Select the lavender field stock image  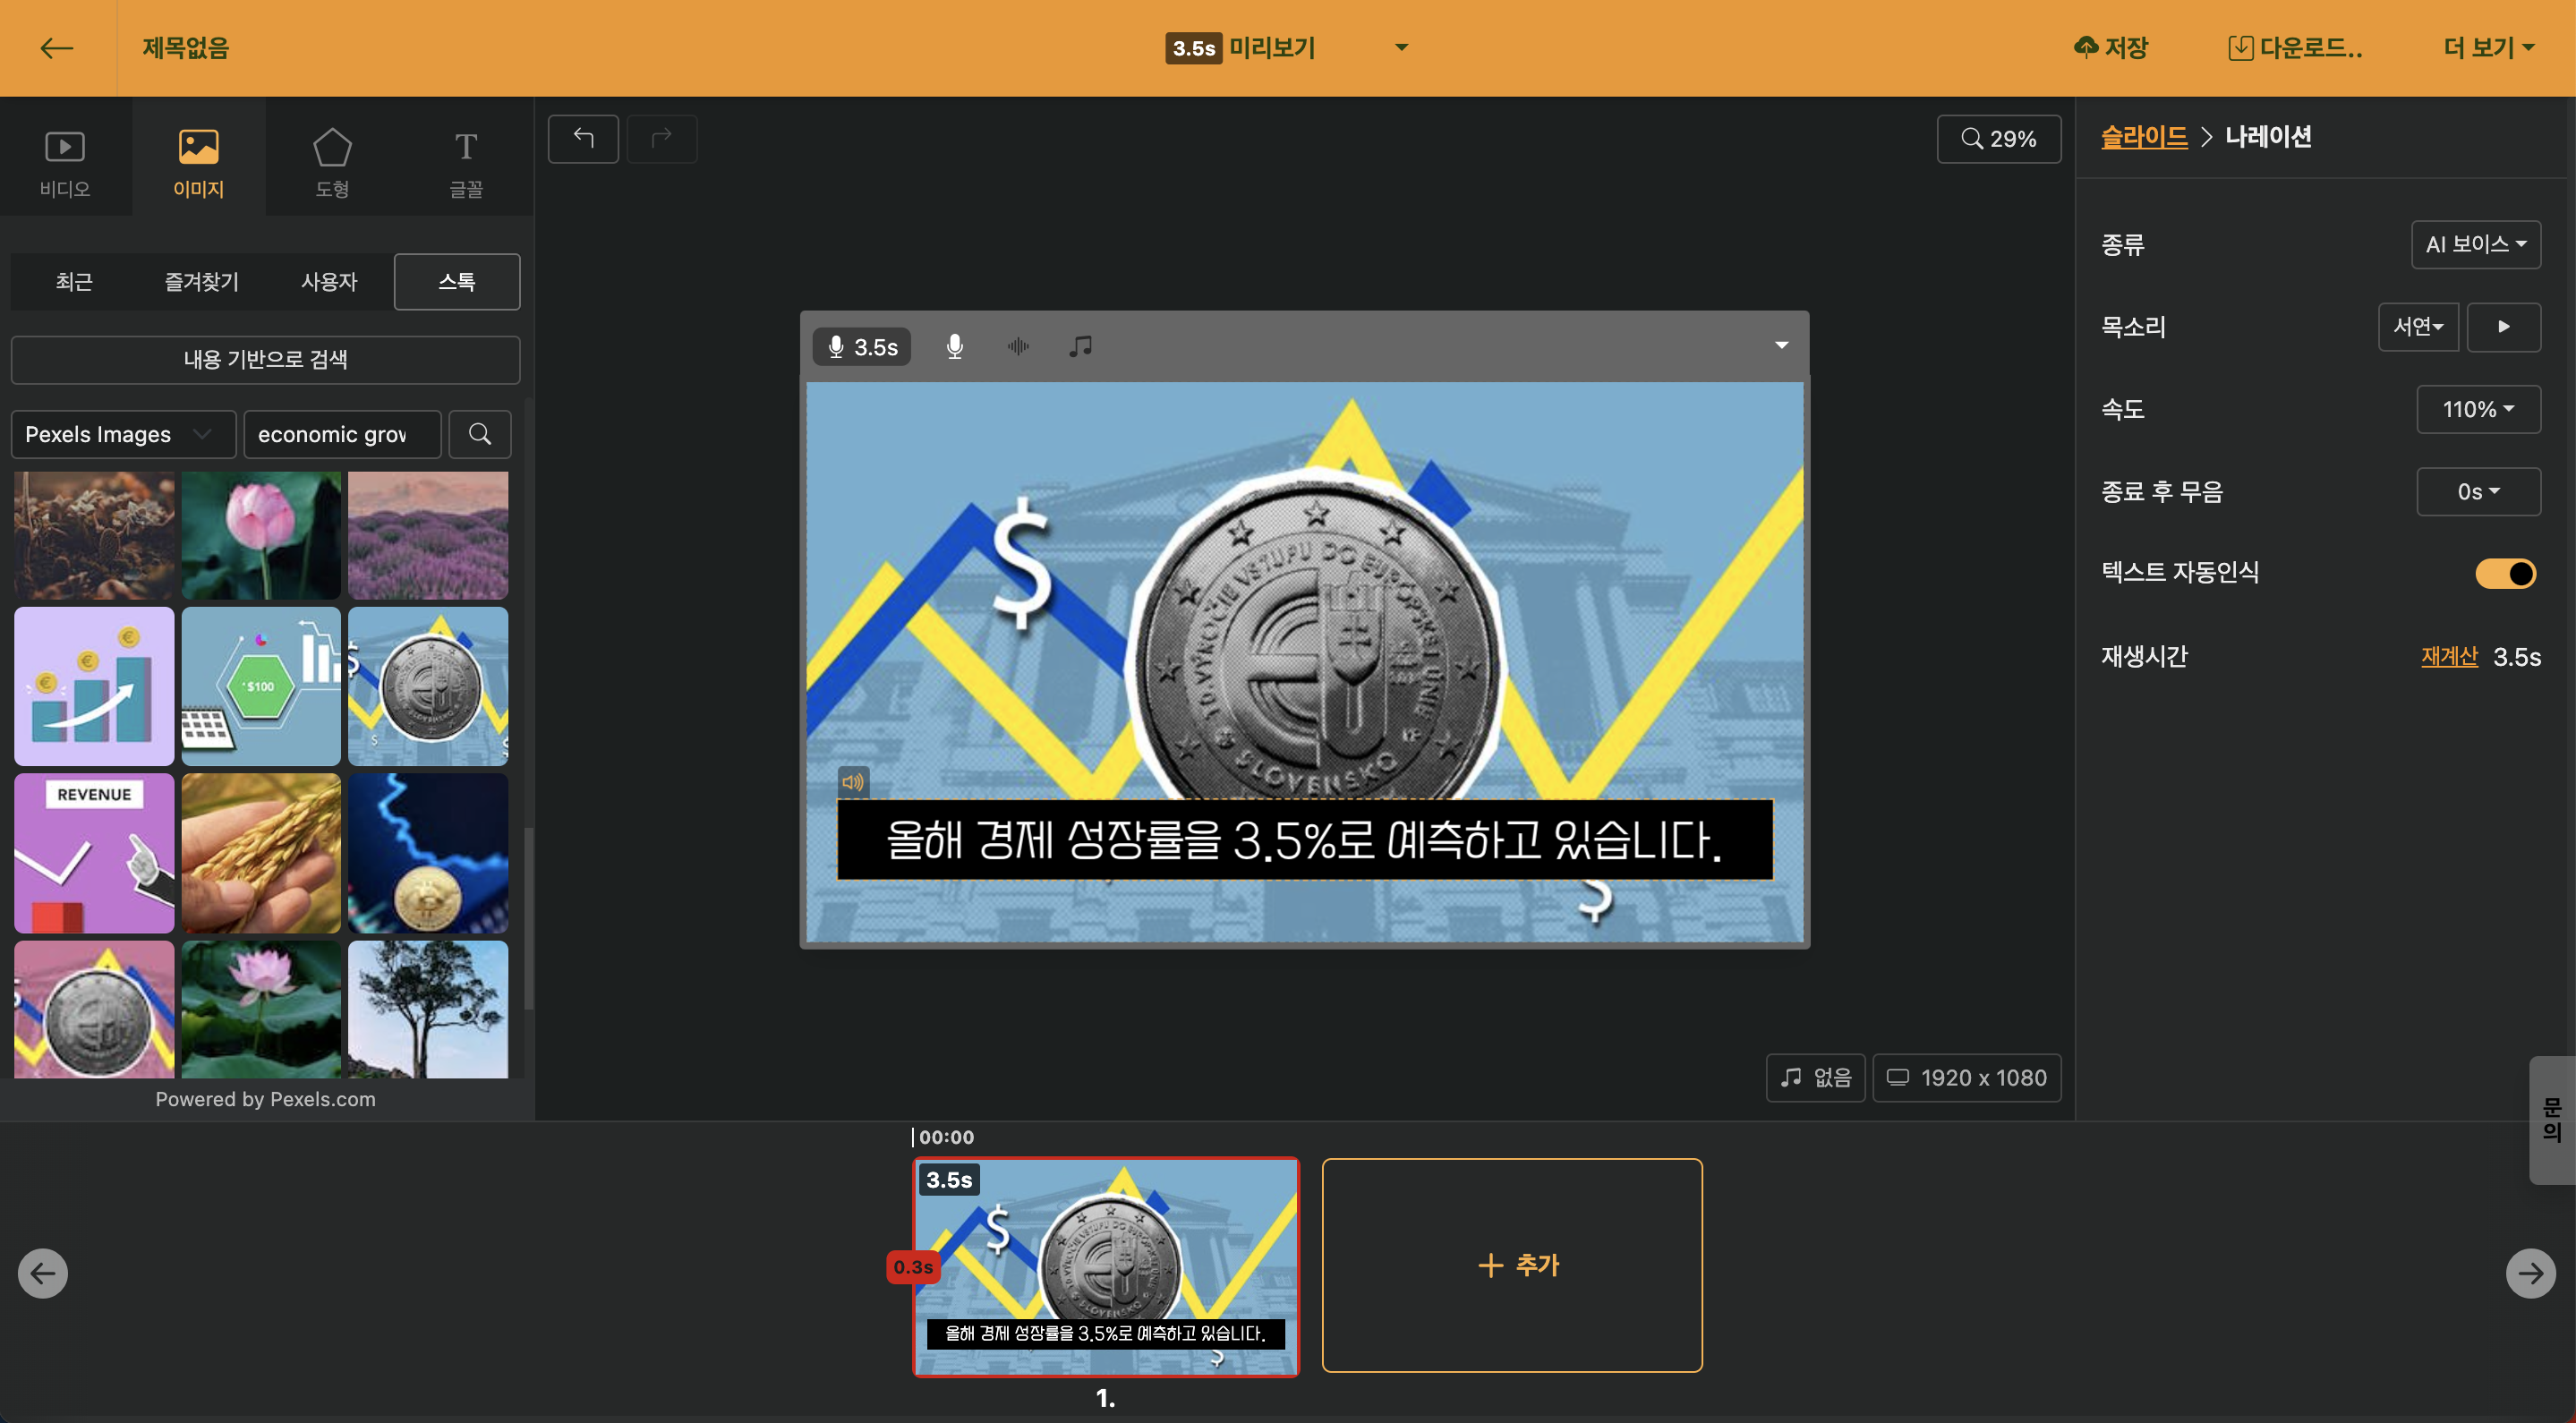[x=428, y=536]
